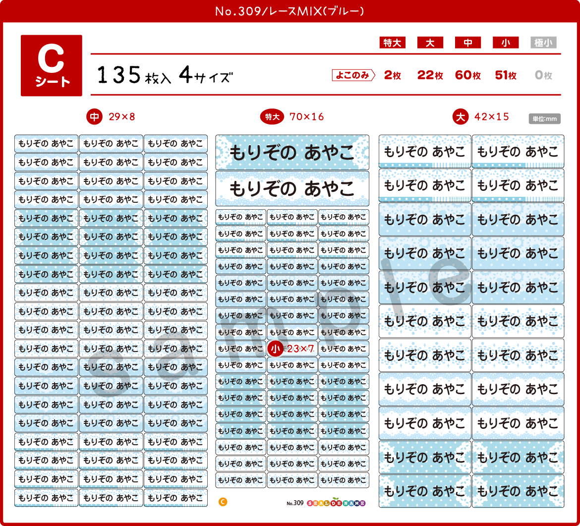Select the oval 特大 icon beside 70×16

(272, 117)
